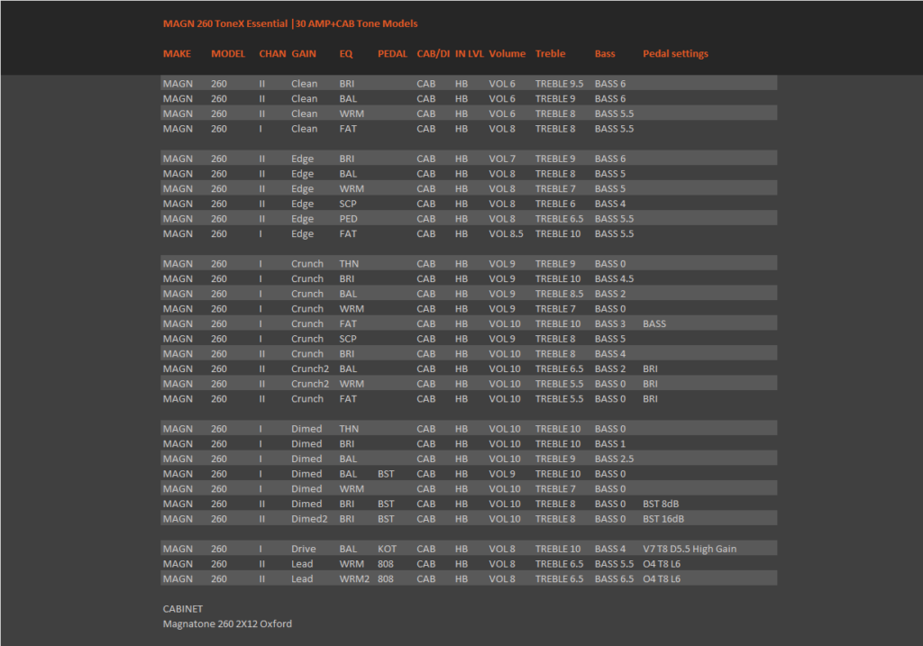The image size is (923, 646).
Task: Click the BASS pedal setting on Crunch FAT row
Action: [x=654, y=323]
